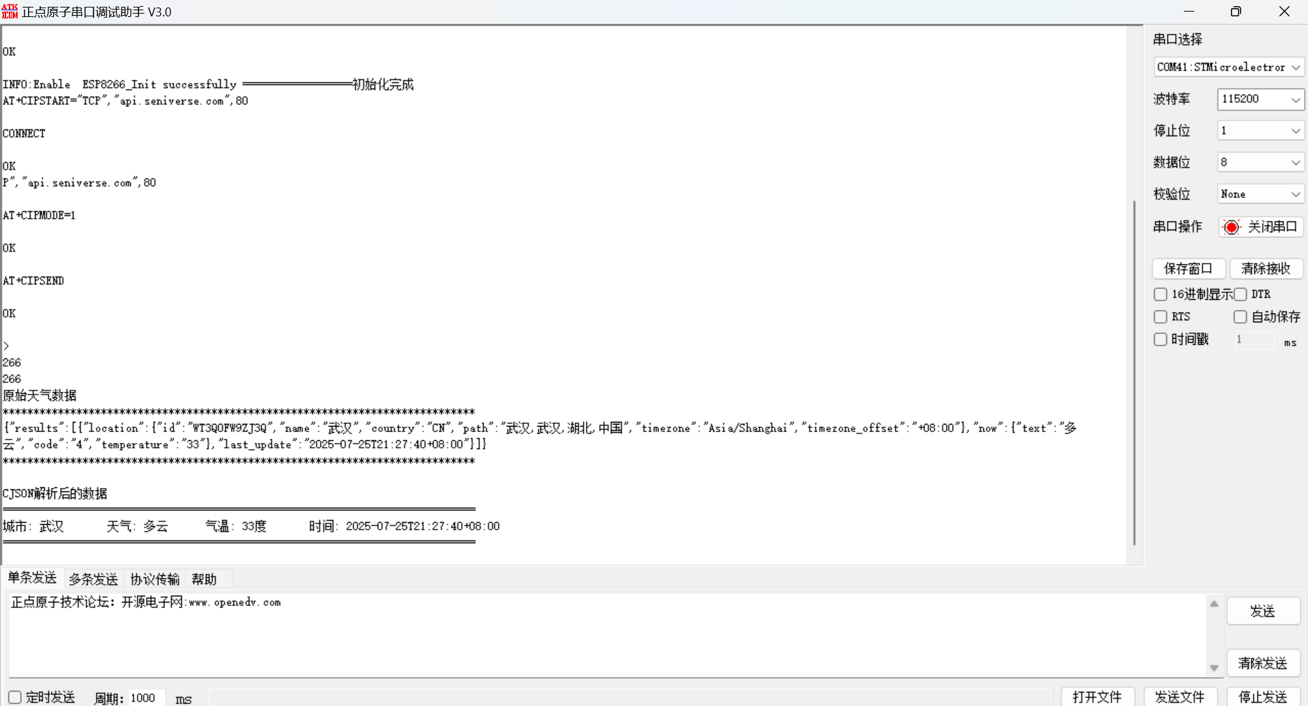
Task: Maximize or restore the window
Action: click(x=1236, y=12)
